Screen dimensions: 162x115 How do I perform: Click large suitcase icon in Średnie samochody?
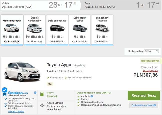point(33,37)
